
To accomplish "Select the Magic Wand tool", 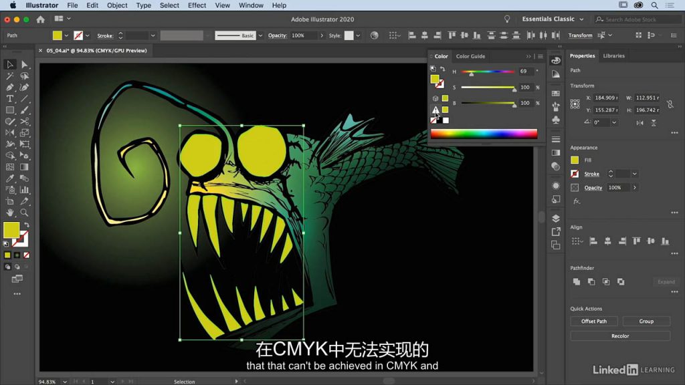I will coord(9,76).
